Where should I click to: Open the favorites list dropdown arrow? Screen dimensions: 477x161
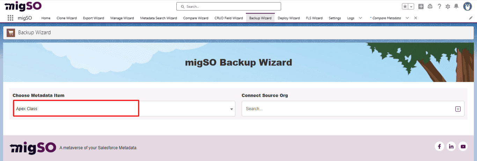pos(411,7)
